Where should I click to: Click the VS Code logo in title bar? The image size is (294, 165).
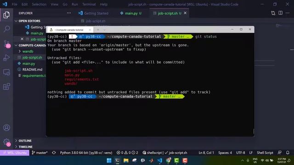[x=5, y=4]
